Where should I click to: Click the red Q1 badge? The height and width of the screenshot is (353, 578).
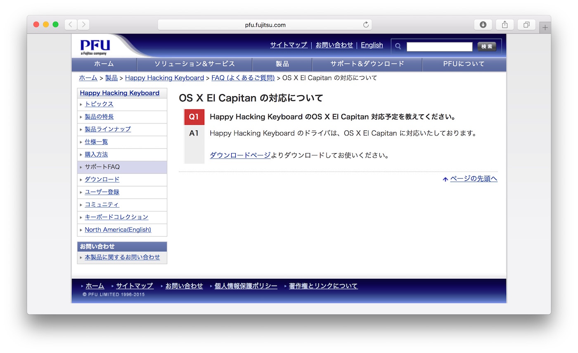(194, 117)
